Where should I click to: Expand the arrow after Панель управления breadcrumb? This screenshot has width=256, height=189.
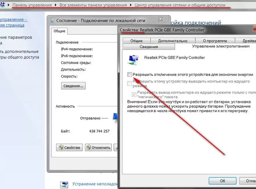55,5
